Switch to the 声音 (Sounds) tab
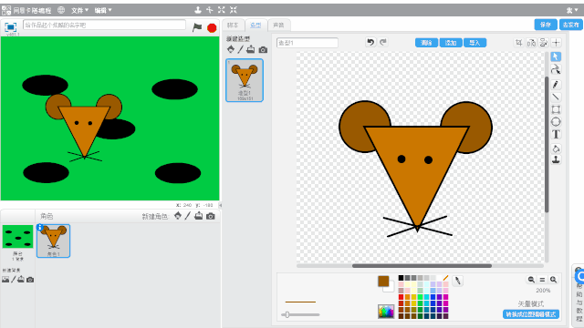This screenshot has height=328, width=584. point(278,25)
